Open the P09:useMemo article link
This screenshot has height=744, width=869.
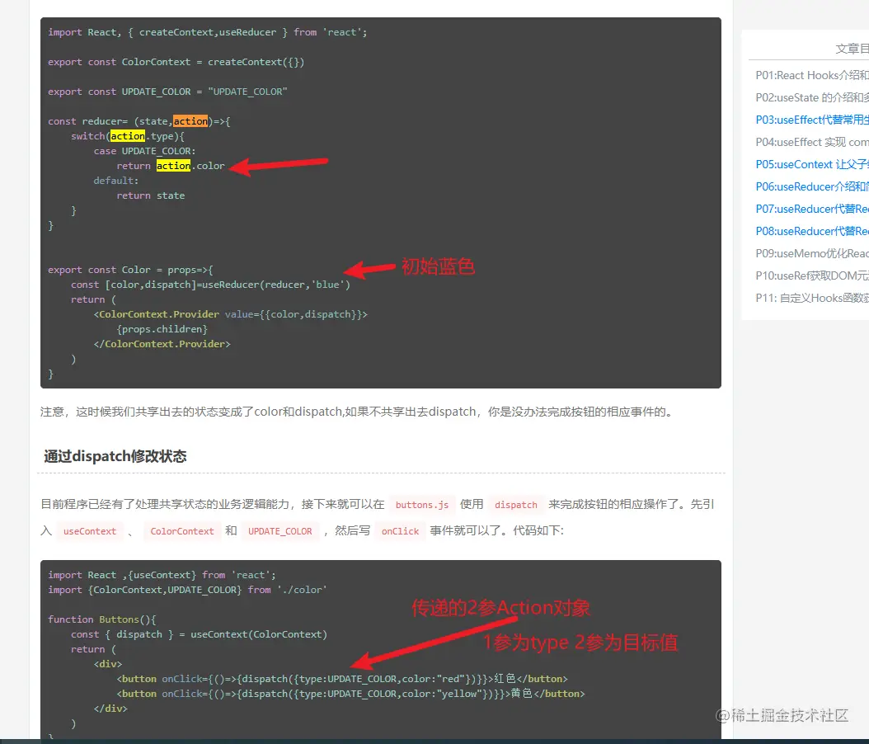coord(812,253)
